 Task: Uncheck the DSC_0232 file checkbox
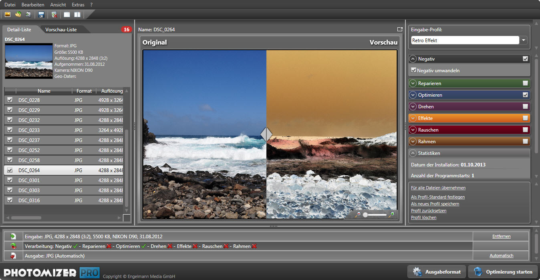point(10,120)
